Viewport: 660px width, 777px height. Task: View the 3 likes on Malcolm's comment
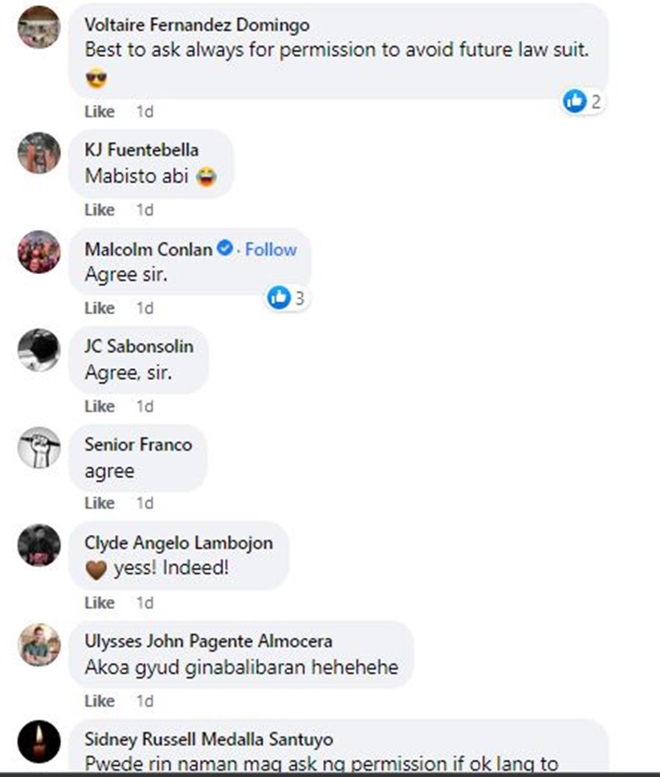click(286, 298)
